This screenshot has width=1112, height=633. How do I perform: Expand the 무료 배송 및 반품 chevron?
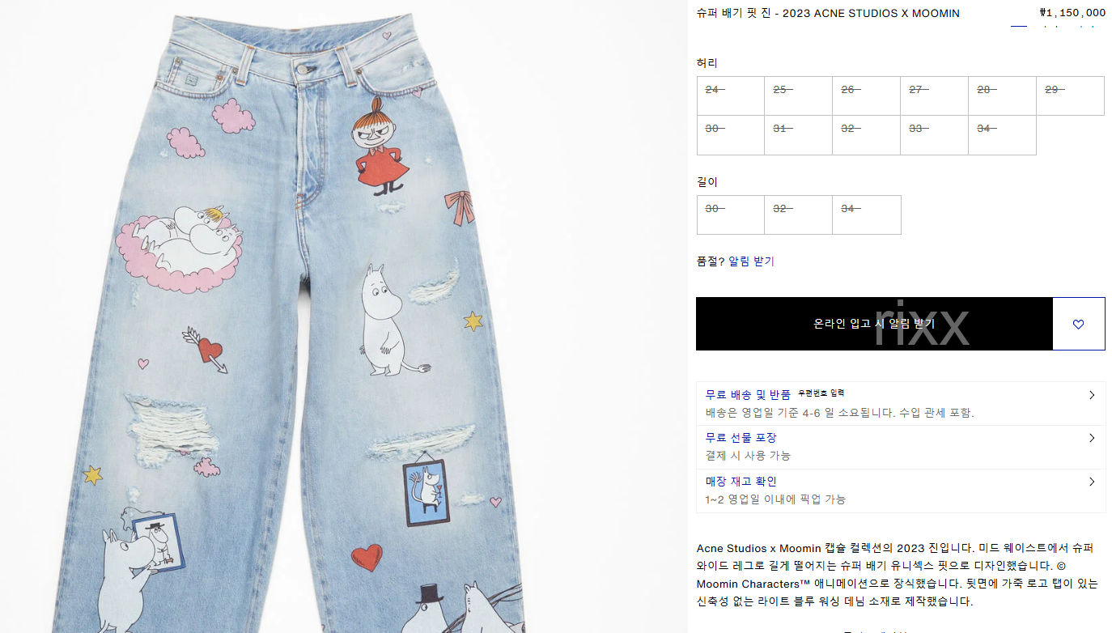tap(1092, 395)
